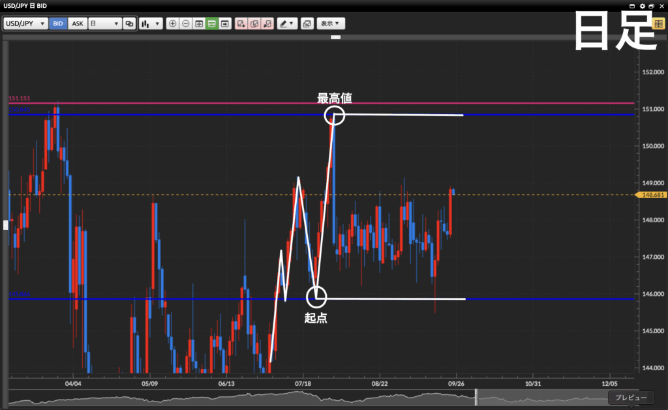Click the 08/22 date axis label

(x=380, y=384)
